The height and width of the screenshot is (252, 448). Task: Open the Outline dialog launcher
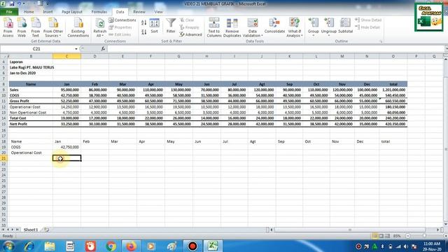pos(381,41)
